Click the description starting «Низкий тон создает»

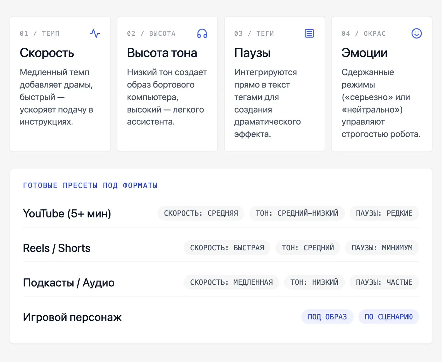click(x=167, y=97)
